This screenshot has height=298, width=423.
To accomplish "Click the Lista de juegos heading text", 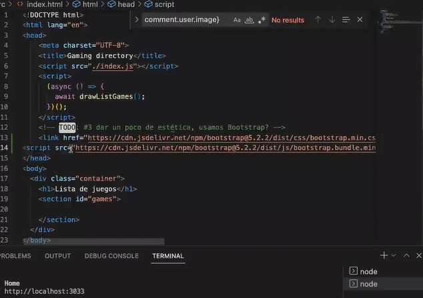I will click(x=85, y=189).
